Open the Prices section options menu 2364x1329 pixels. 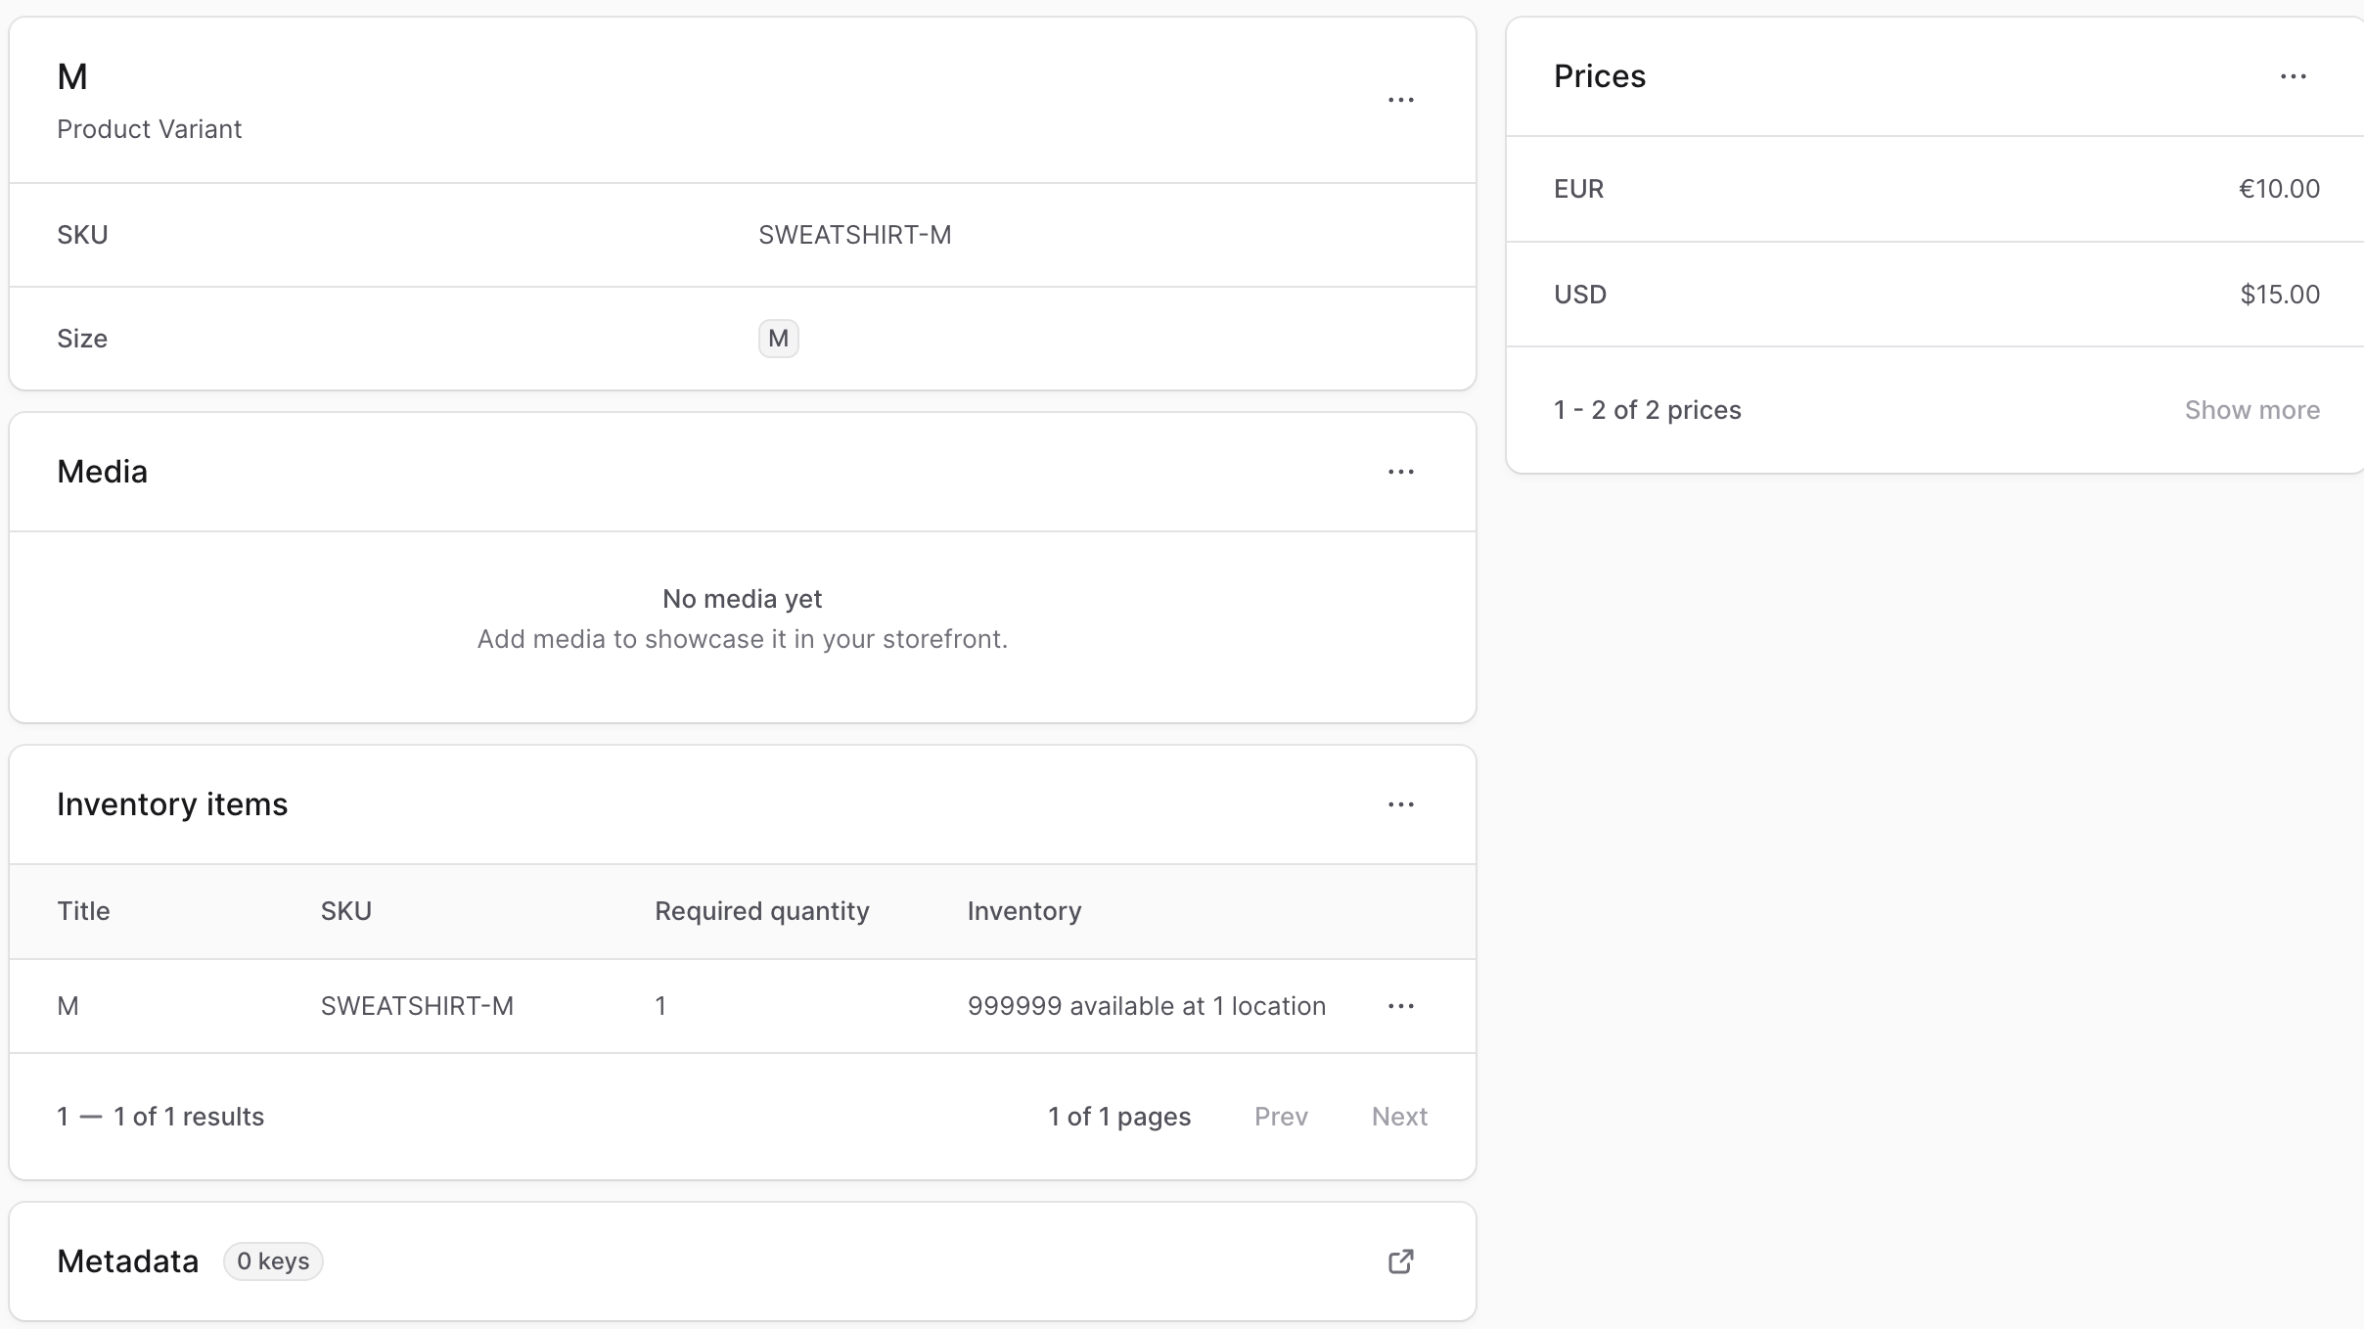[x=2293, y=76]
